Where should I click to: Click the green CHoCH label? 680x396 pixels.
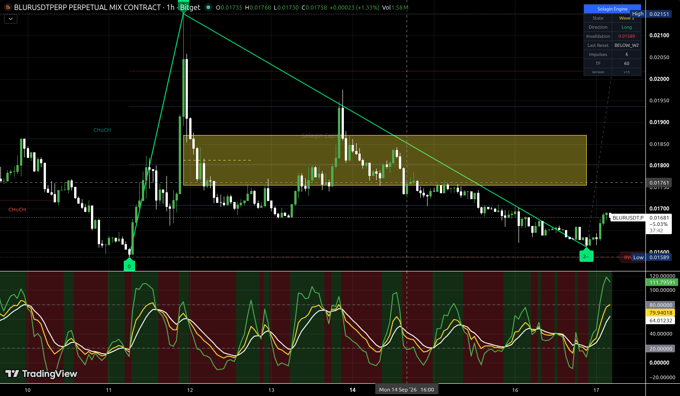pos(102,130)
